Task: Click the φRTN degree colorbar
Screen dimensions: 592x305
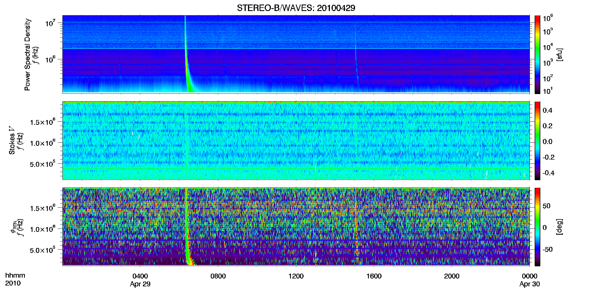Action: (537, 227)
